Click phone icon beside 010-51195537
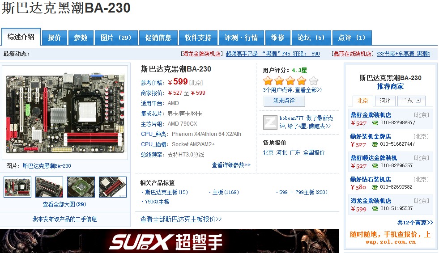Viewport: 439px width, 253px height. (x=375, y=209)
